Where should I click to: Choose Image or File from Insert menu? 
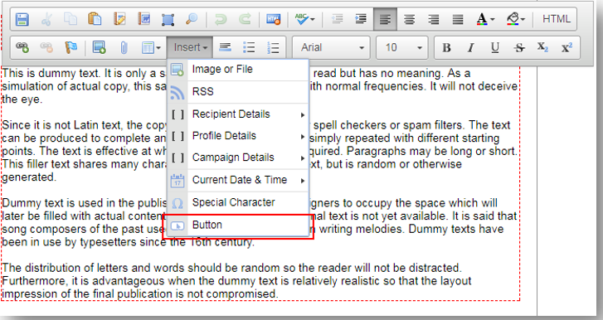click(x=238, y=70)
